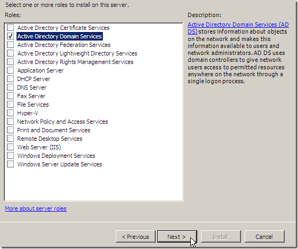Image resolution: width=298 pixels, height=249 pixels.
Task: Enable Print and Document Services checkbox
Action: [x=11, y=130]
